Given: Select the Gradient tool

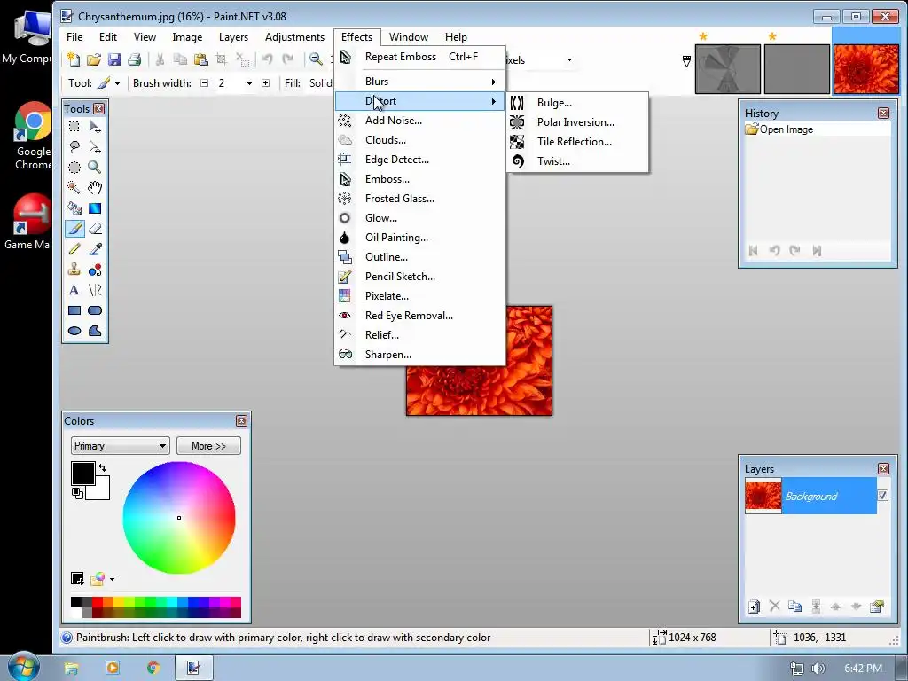Looking at the screenshot, I should (95, 208).
